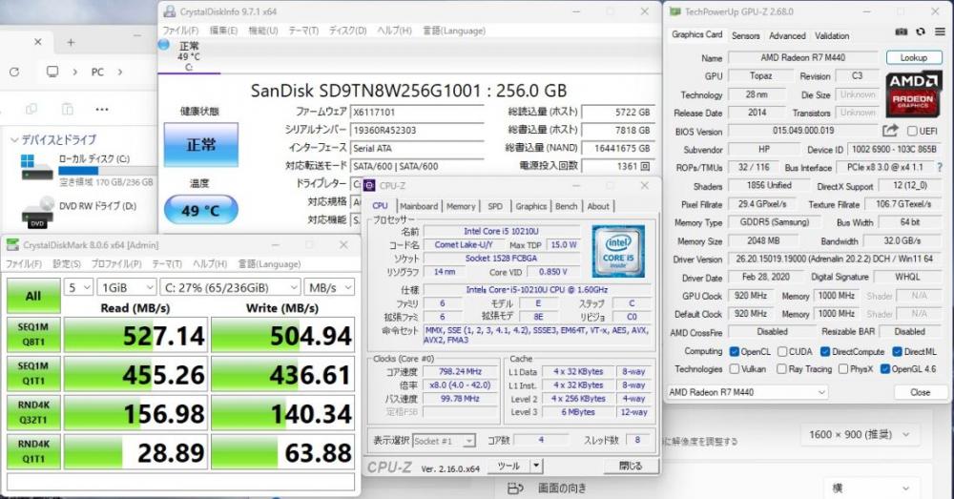Click the Lookup button in GPU-Z
Viewport: 954px width, 499px height.
coord(914,58)
